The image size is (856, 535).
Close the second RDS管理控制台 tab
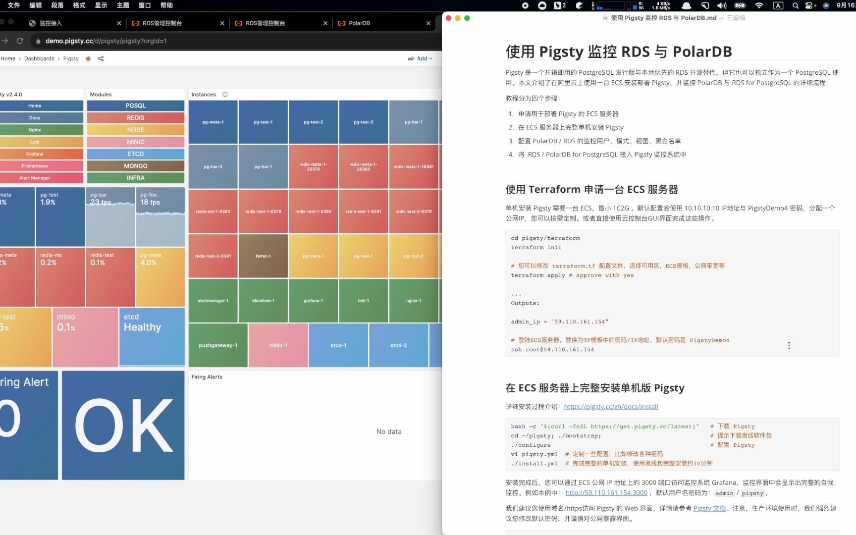coord(325,23)
